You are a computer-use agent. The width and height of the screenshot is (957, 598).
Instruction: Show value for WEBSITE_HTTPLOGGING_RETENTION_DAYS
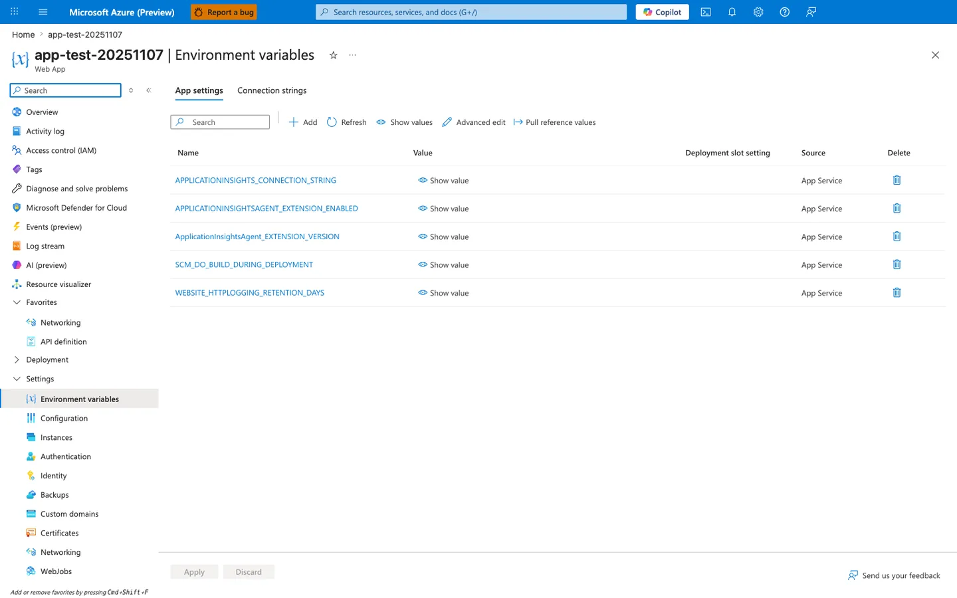click(443, 293)
